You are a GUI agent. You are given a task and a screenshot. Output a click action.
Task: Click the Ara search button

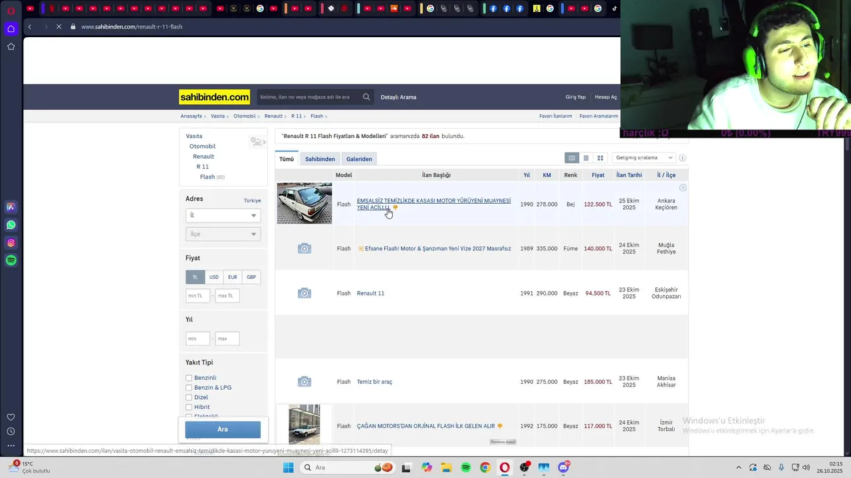coord(223,430)
